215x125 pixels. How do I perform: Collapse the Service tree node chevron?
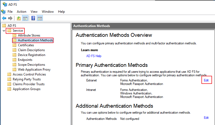click(4, 31)
